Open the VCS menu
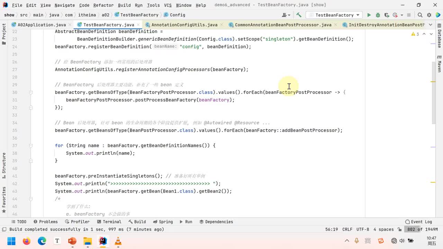Viewport: 443px width, 249px height. click(168, 5)
